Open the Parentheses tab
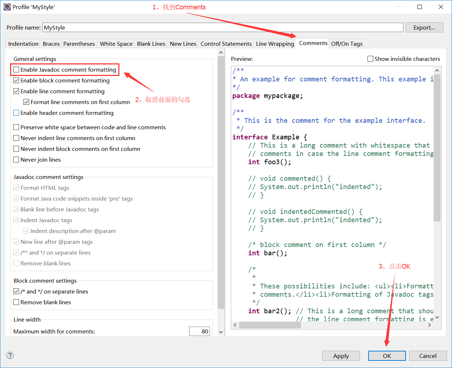The width and height of the screenshot is (452, 368). tap(79, 44)
